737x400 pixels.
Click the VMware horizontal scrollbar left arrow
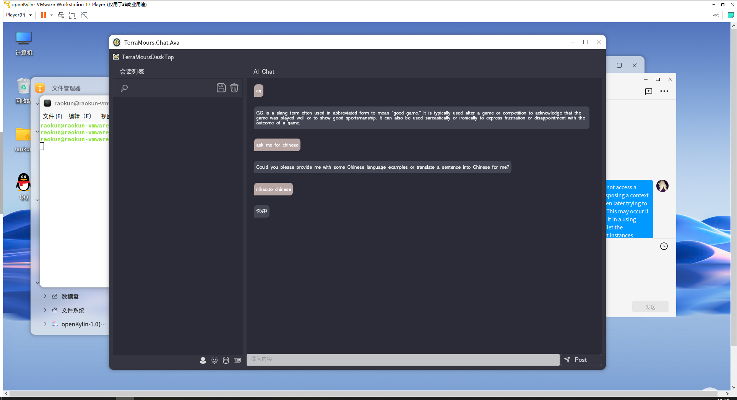[x=6, y=394]
